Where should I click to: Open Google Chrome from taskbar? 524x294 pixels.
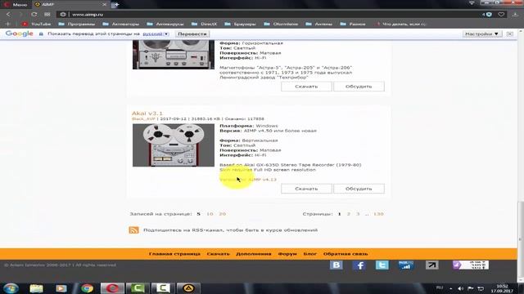click(x=87, y=288)
